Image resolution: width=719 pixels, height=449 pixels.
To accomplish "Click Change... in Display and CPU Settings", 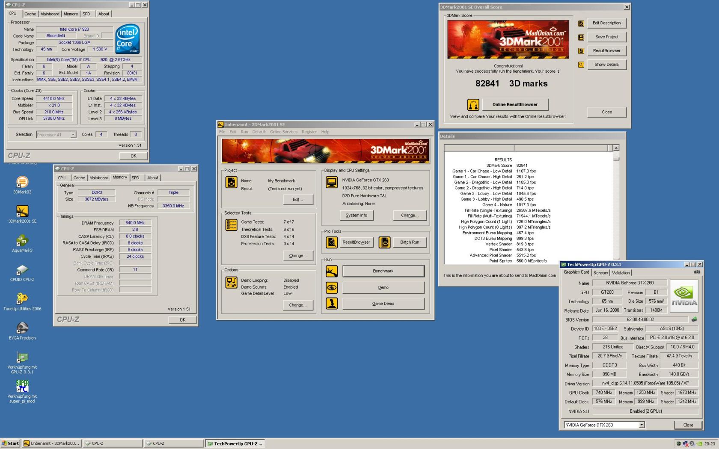I will [410, 216].
